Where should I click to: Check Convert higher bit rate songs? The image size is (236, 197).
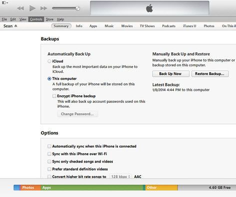click(x=49, y=177)
